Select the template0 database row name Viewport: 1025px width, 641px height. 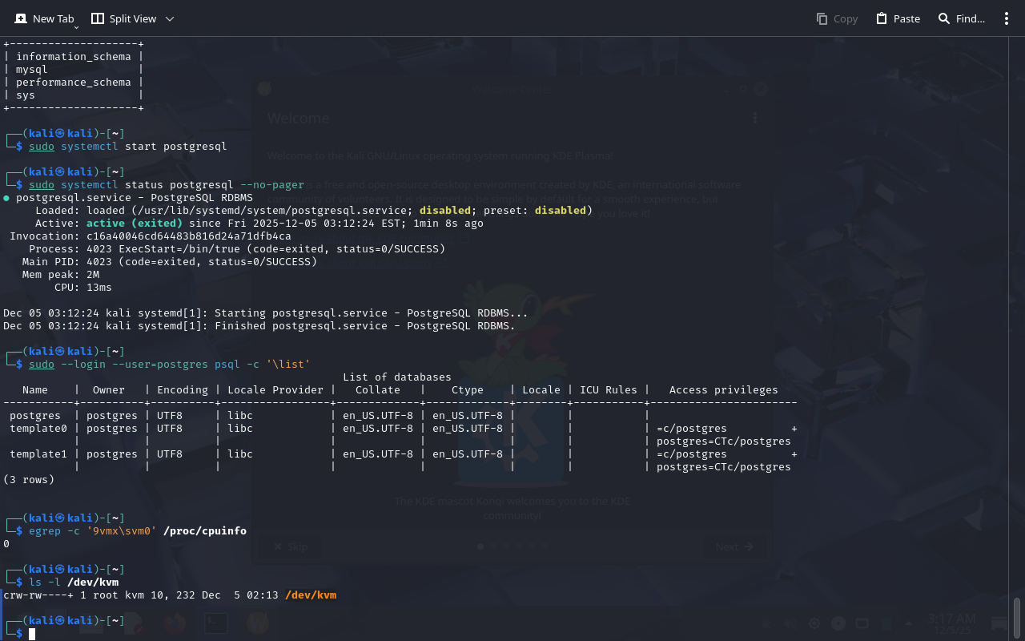point(38,429)
